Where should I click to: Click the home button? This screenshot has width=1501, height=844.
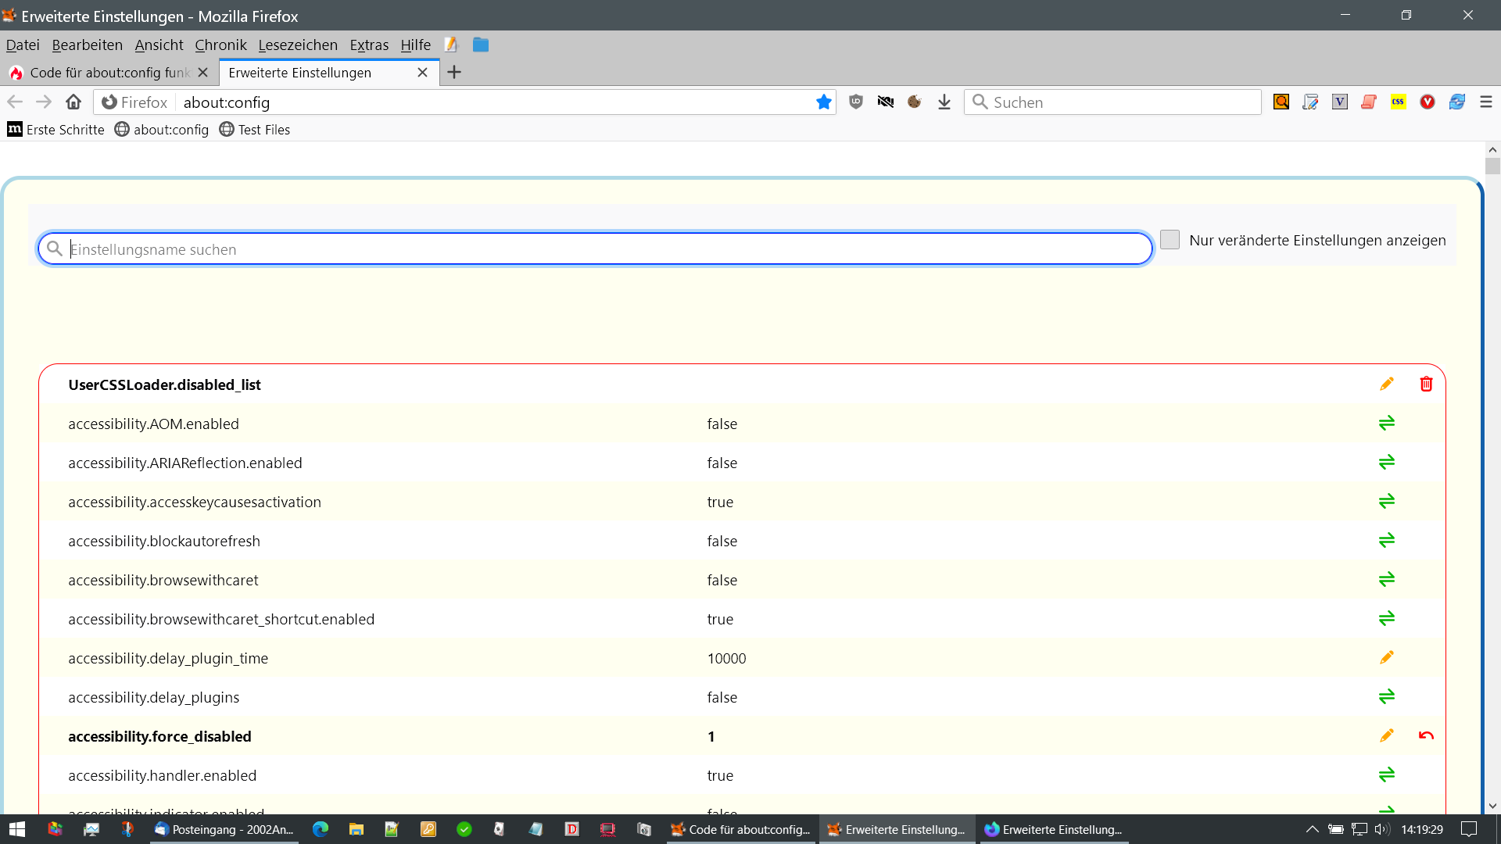point(73,102)
